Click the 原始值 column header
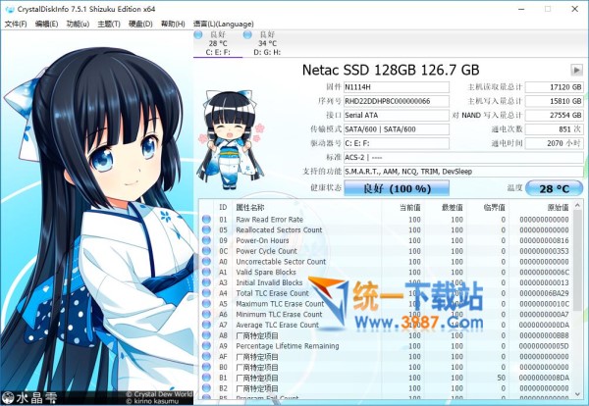This screenshot has height=406, width=589. coord(558,208)
